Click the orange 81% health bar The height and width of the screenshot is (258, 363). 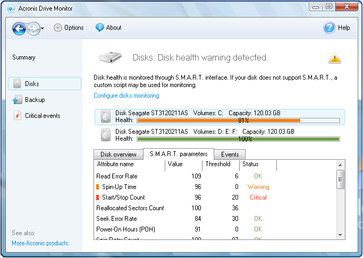[x=218, y=121]
